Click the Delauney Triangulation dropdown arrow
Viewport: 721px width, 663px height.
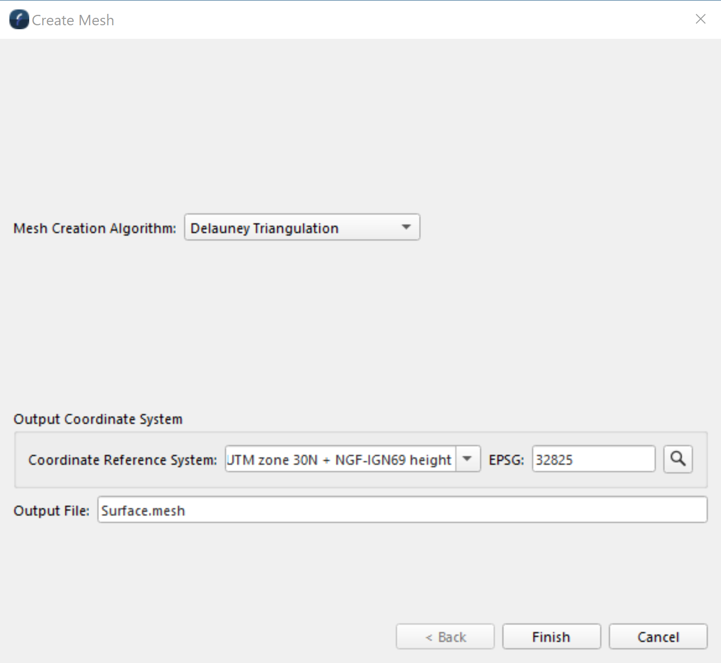(406, 227)
